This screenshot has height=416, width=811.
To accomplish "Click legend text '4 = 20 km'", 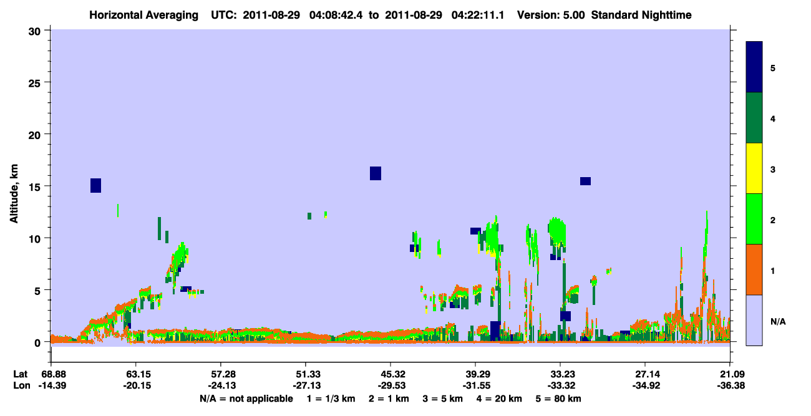I will point(500,399).
